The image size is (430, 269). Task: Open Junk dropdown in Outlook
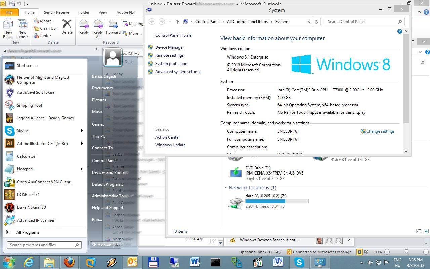coord(50,36)
